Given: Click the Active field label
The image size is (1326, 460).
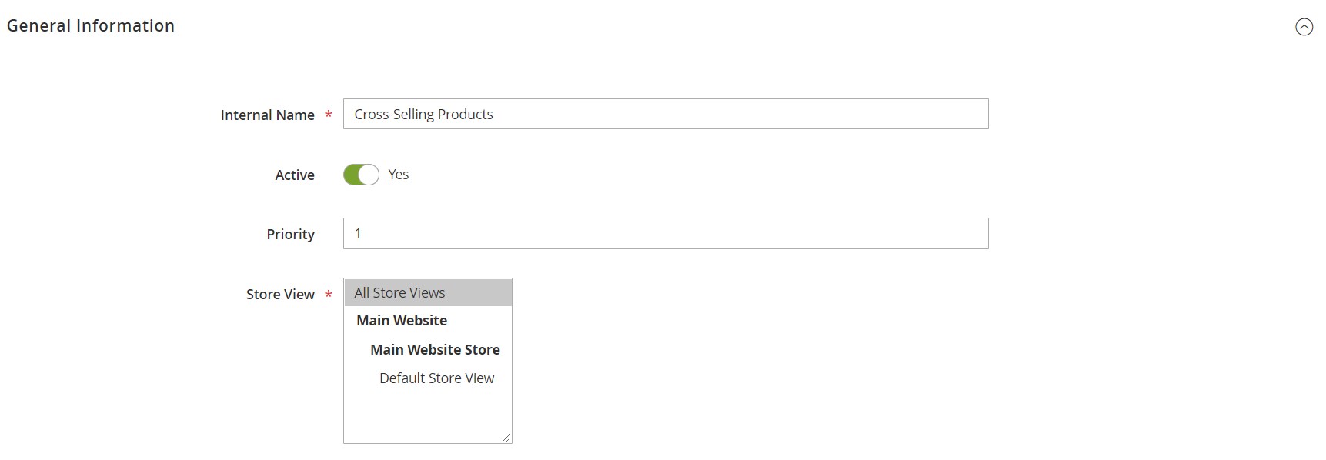Looking at the screenshot, I should click(295, 175).
